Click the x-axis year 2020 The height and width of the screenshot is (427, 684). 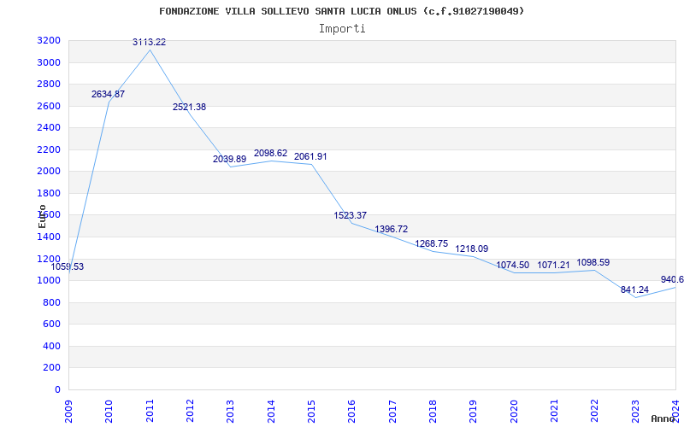pos(514,411)
